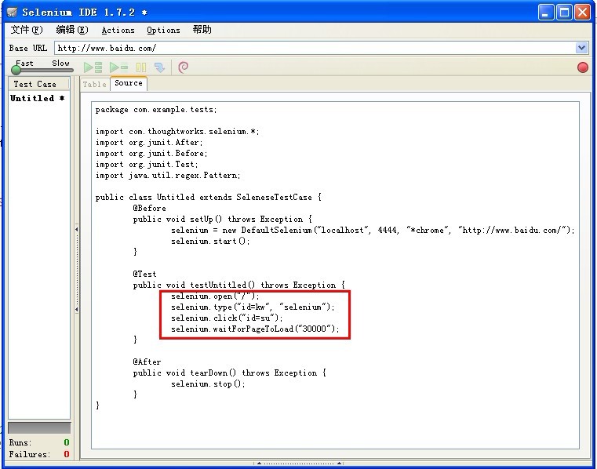This screenshot has width=597, height=469.
Task: Select the Untitled test case in list
Action: 37,98
